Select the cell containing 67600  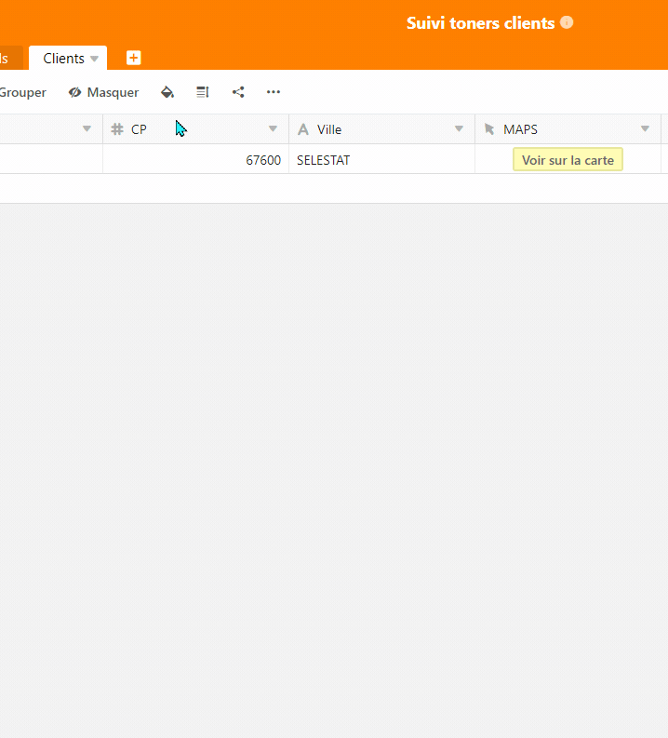click(195, 160)
